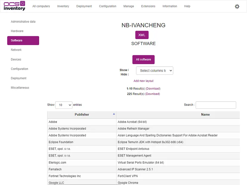Select Administrative data in sidebar
The height and width of the screenshot is (185, 247).
pyautogui.click(x=23, y=21)
